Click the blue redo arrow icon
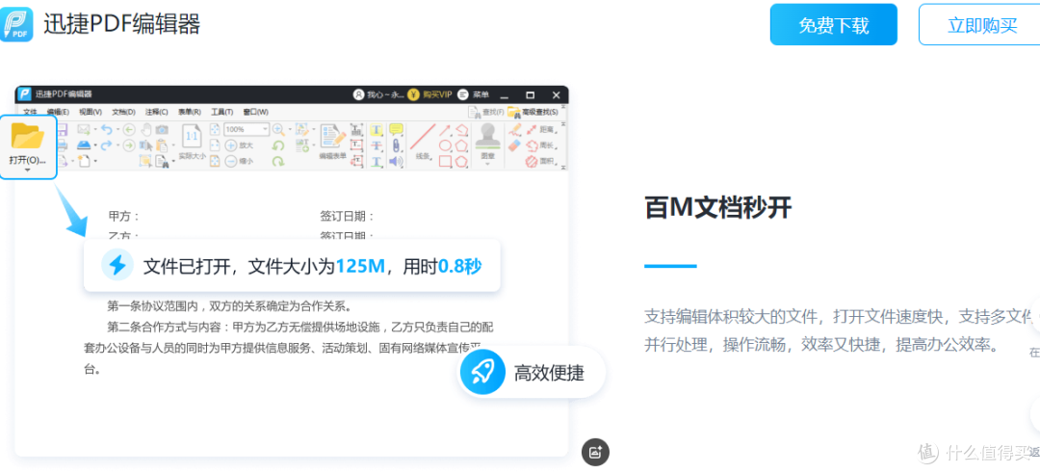Image resolution: width=1040 pixels, height=474 pixels. click(x=107, y=145)
